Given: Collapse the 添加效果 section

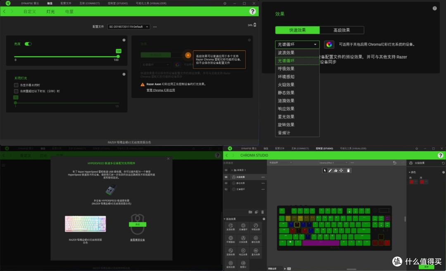Looking at the screenshot, I should (224, 219).
